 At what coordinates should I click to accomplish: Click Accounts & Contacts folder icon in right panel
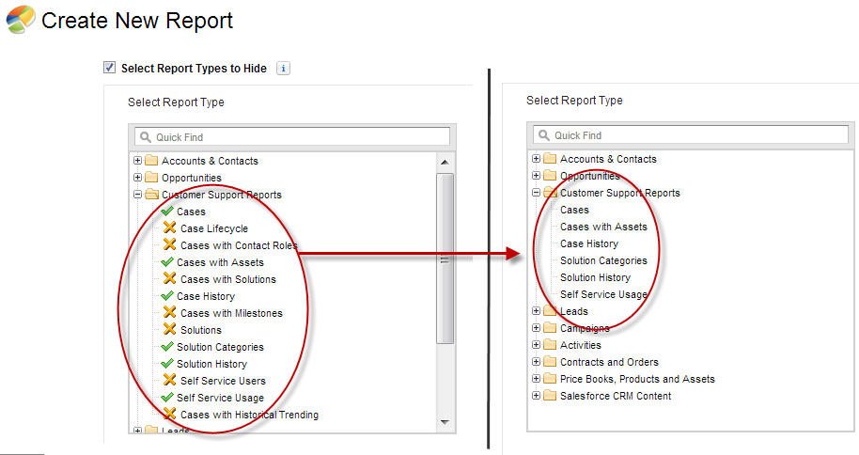(550, 159)
